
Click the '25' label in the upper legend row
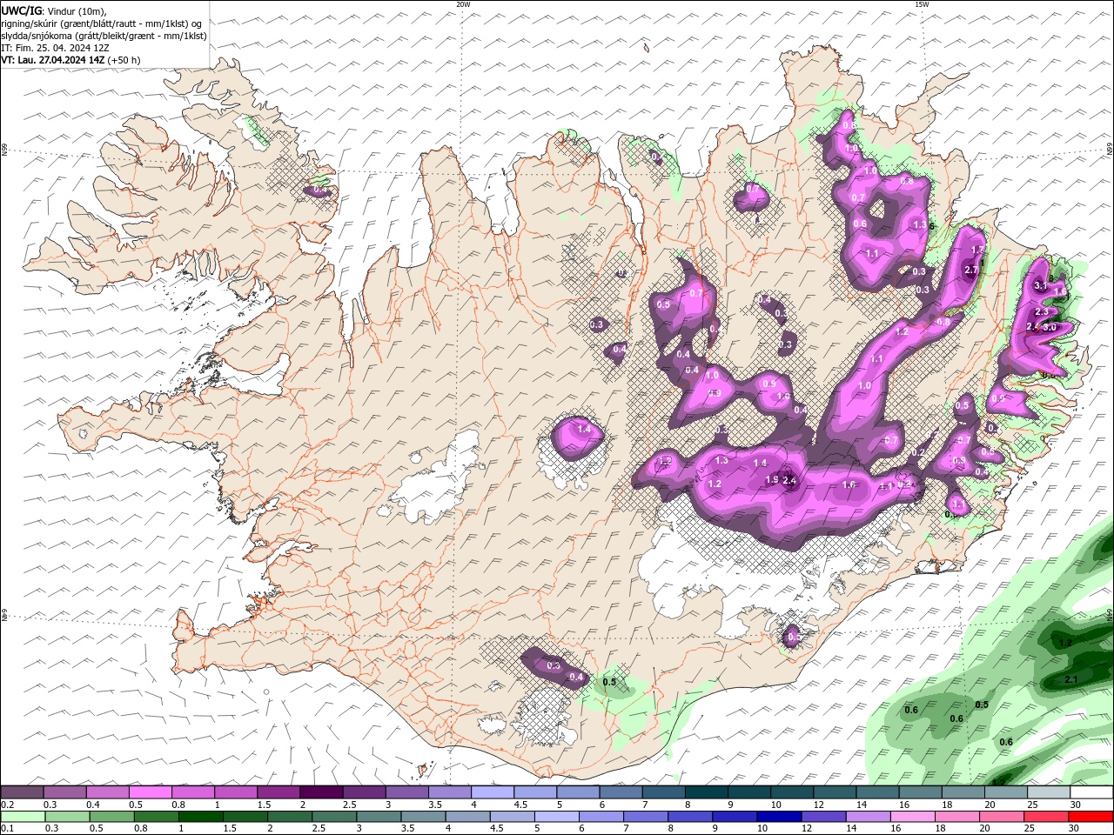[x=1033, y=805]
